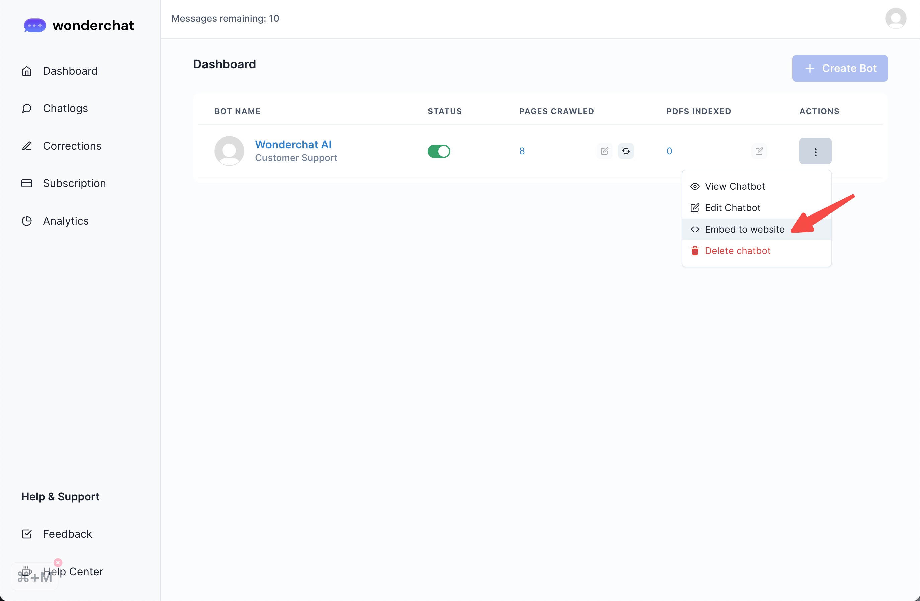Click the Corrections pencil icon
This screenshot has width=920, height=601.
tap(27, 146)
